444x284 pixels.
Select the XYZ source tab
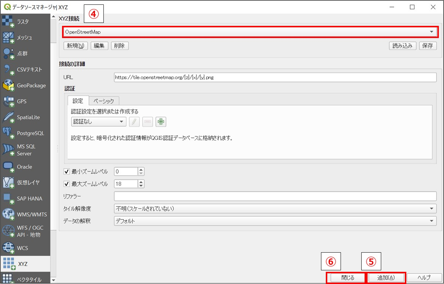(x=25, y=264)
